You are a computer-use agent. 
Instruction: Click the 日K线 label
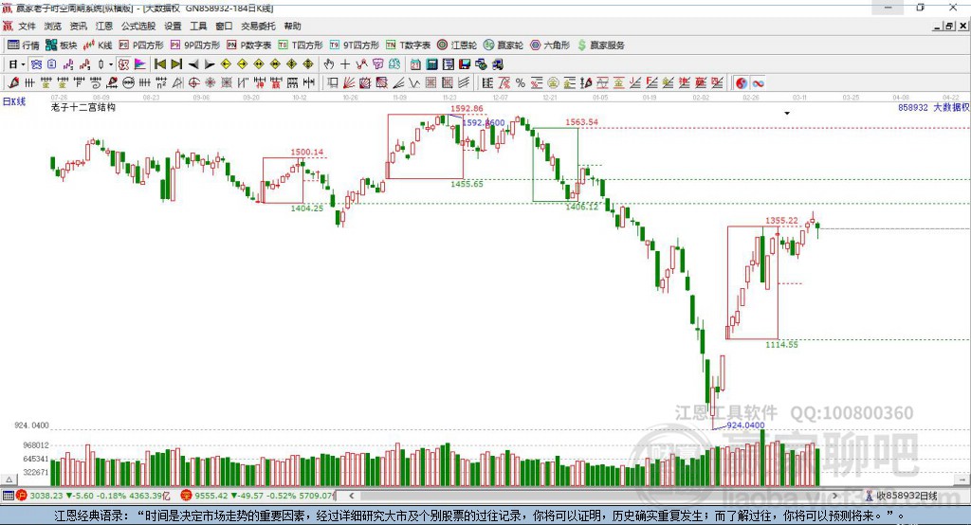click(x=14, y=101)
